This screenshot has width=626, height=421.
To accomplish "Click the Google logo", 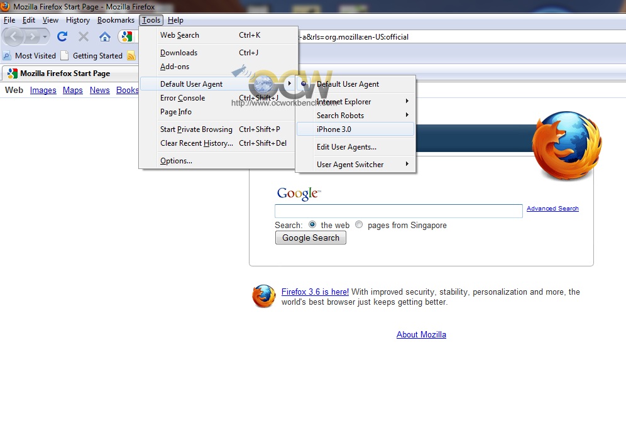I will click(299, 194).
